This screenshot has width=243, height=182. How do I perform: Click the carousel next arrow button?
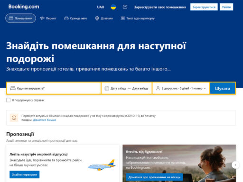(235, 165)
